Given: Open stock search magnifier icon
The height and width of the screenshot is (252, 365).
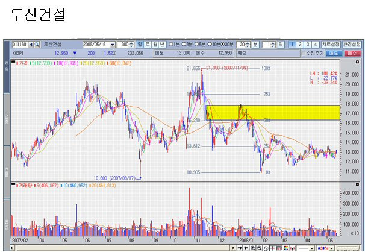Looking at the screenshot, I should point(37,44).
